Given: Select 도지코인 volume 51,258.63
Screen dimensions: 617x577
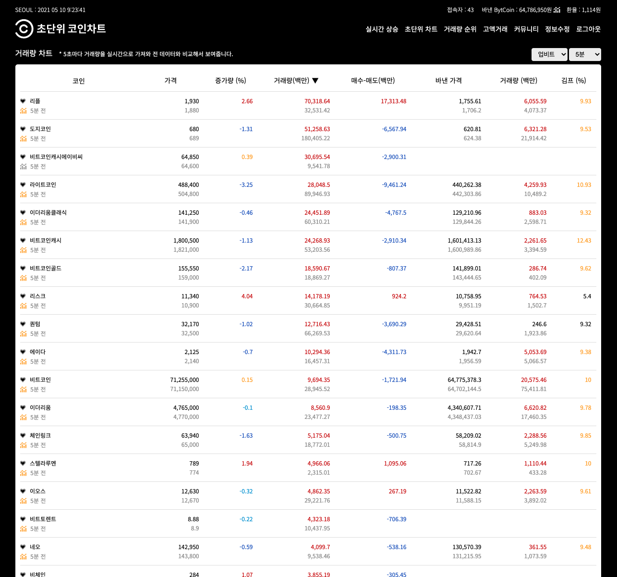Looking at the screenshot, I should point(317,129).
